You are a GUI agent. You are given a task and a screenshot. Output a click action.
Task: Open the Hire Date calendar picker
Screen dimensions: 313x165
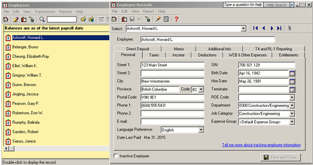coord(292,81)
